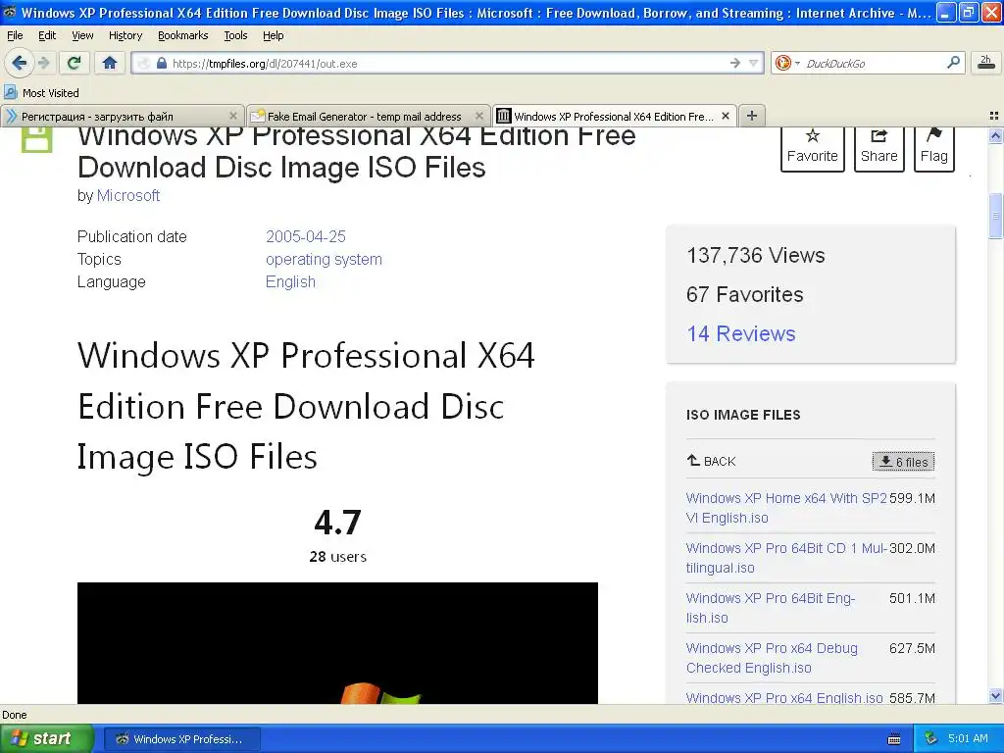Open the operating system topic link
The image size is (1004, 753).
point(324,259)
